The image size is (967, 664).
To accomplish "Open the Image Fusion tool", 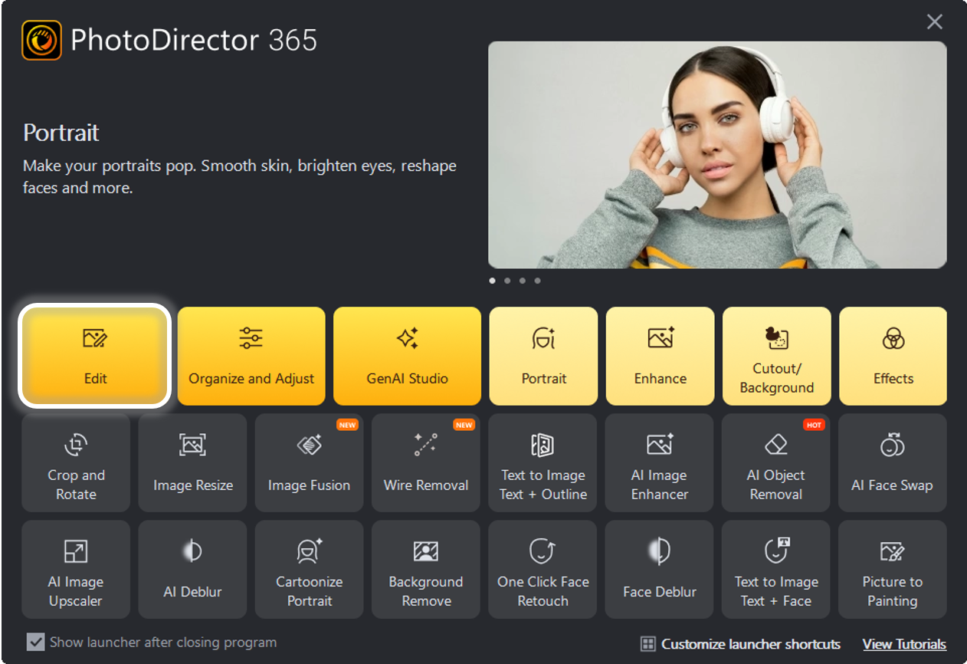I will click(x=310, y=462).
